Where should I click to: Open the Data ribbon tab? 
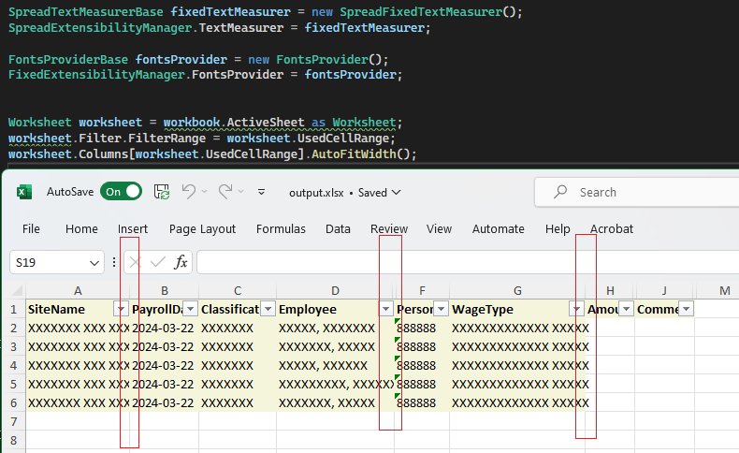pos(338,229)
